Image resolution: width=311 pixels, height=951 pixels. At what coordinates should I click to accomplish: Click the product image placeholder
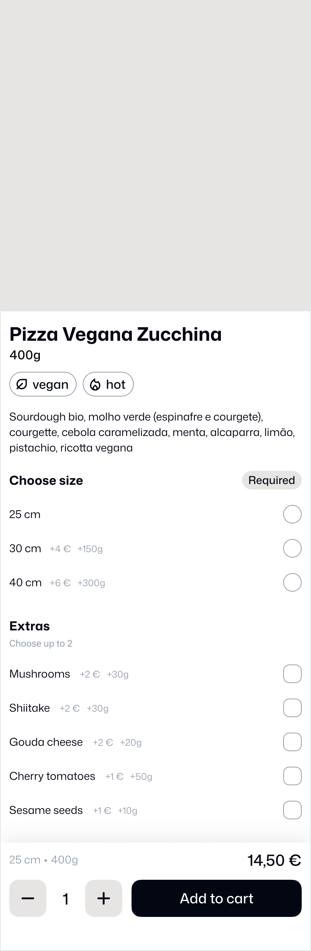click(x=155, y=156)
